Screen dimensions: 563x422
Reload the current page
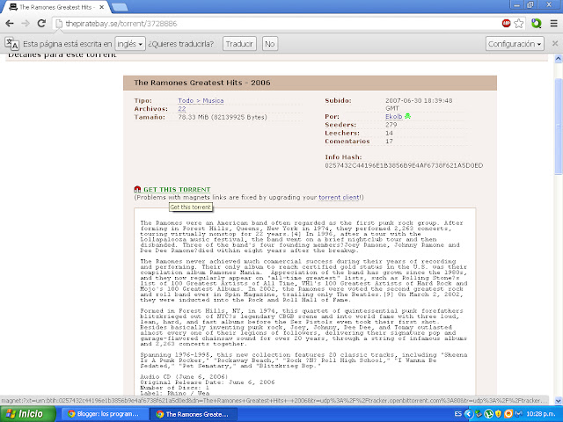pos(41,24)
